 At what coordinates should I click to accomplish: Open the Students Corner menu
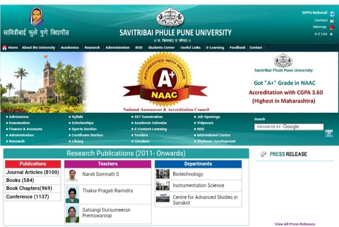point(161,48)
